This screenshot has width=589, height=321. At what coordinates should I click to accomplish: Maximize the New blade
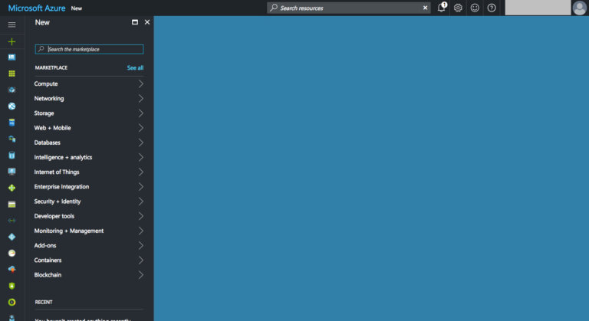(135, 22)
